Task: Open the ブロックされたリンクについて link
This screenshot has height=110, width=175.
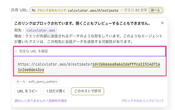Action: coord(142,101)
